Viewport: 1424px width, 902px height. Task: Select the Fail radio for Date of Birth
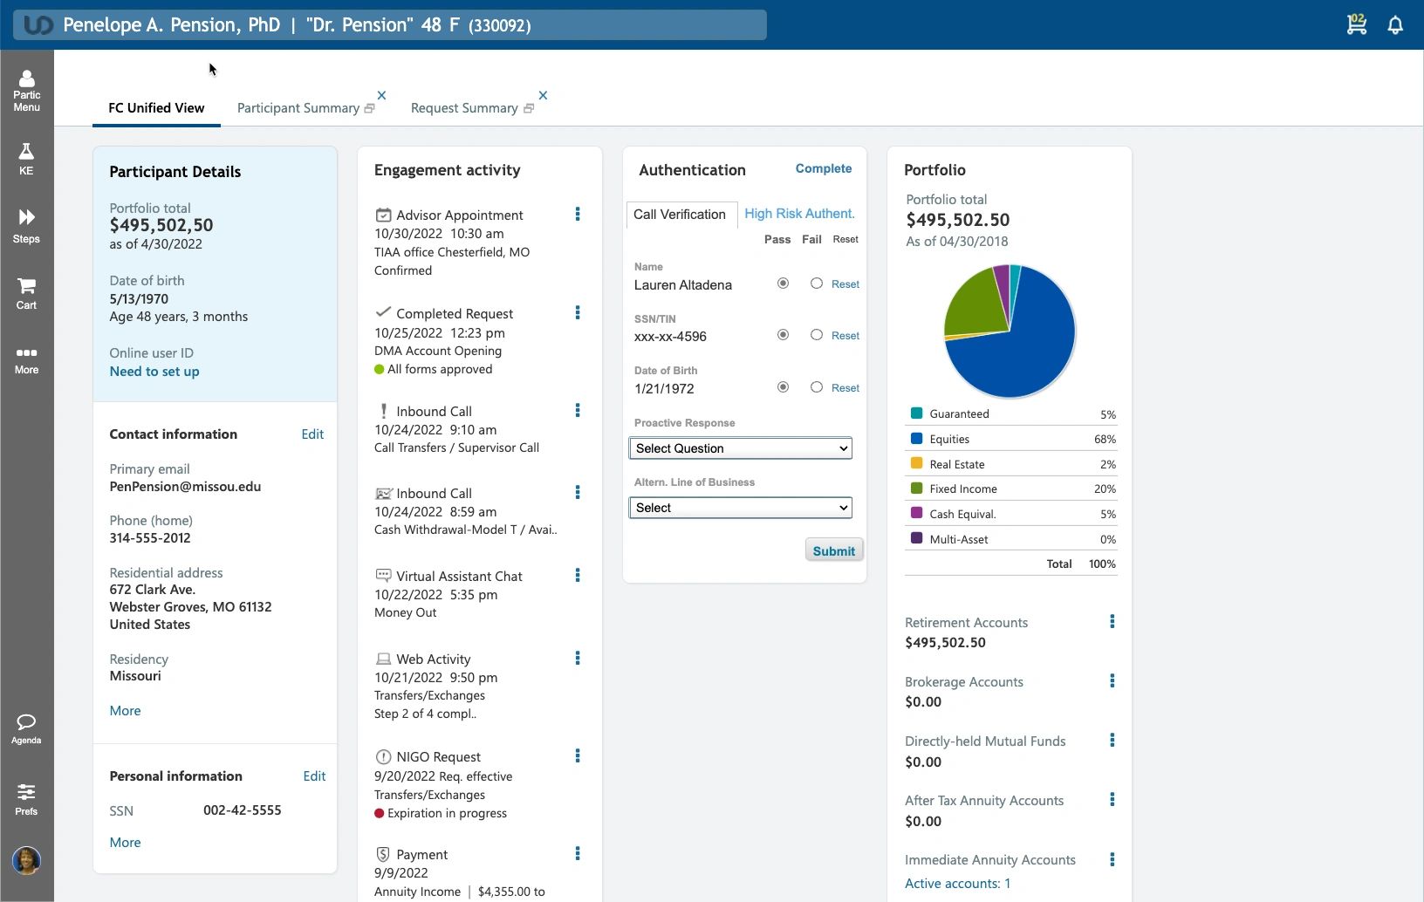[x=816, y=387]
